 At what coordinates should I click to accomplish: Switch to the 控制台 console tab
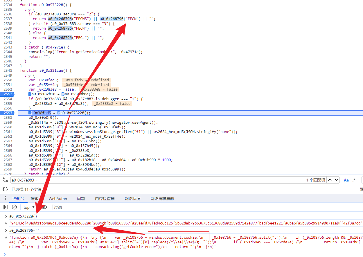18,199
